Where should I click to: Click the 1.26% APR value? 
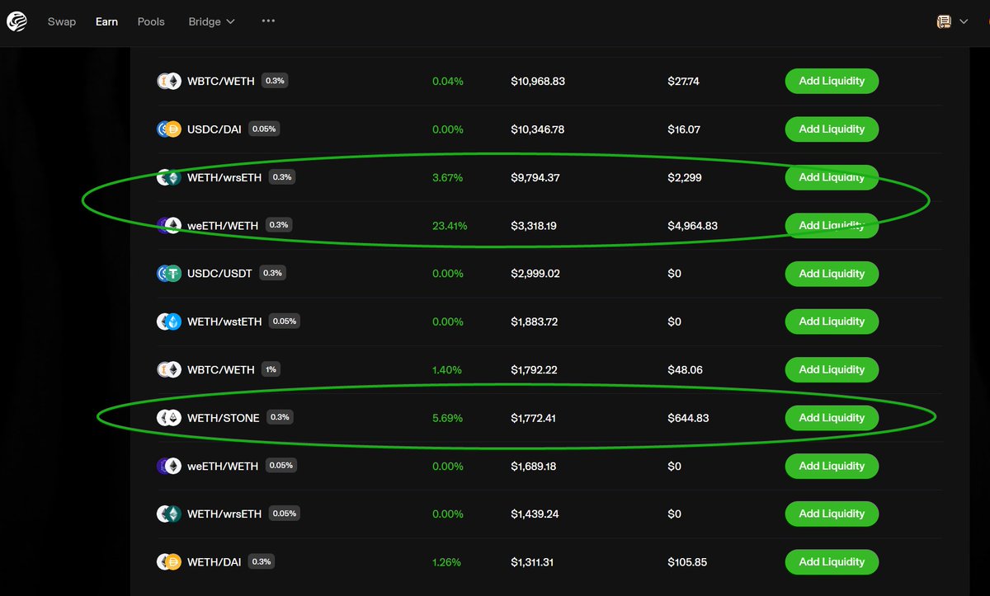click(446, 561)
